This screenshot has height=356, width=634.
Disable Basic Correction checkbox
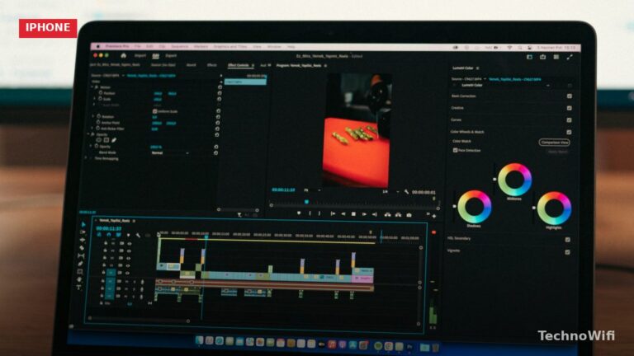point(570,96)
